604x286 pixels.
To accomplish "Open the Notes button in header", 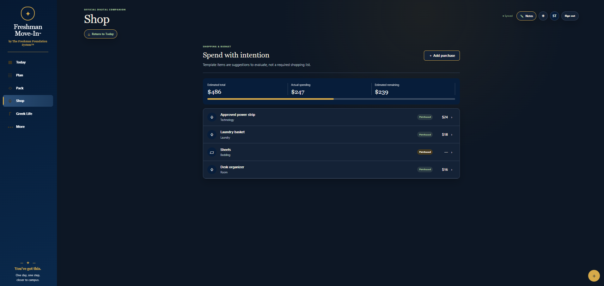I will 526,16.
